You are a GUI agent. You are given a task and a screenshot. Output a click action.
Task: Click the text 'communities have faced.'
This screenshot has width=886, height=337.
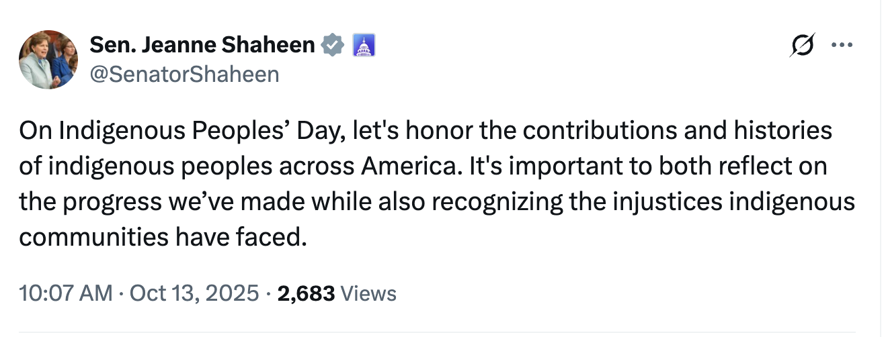(161, 237)
